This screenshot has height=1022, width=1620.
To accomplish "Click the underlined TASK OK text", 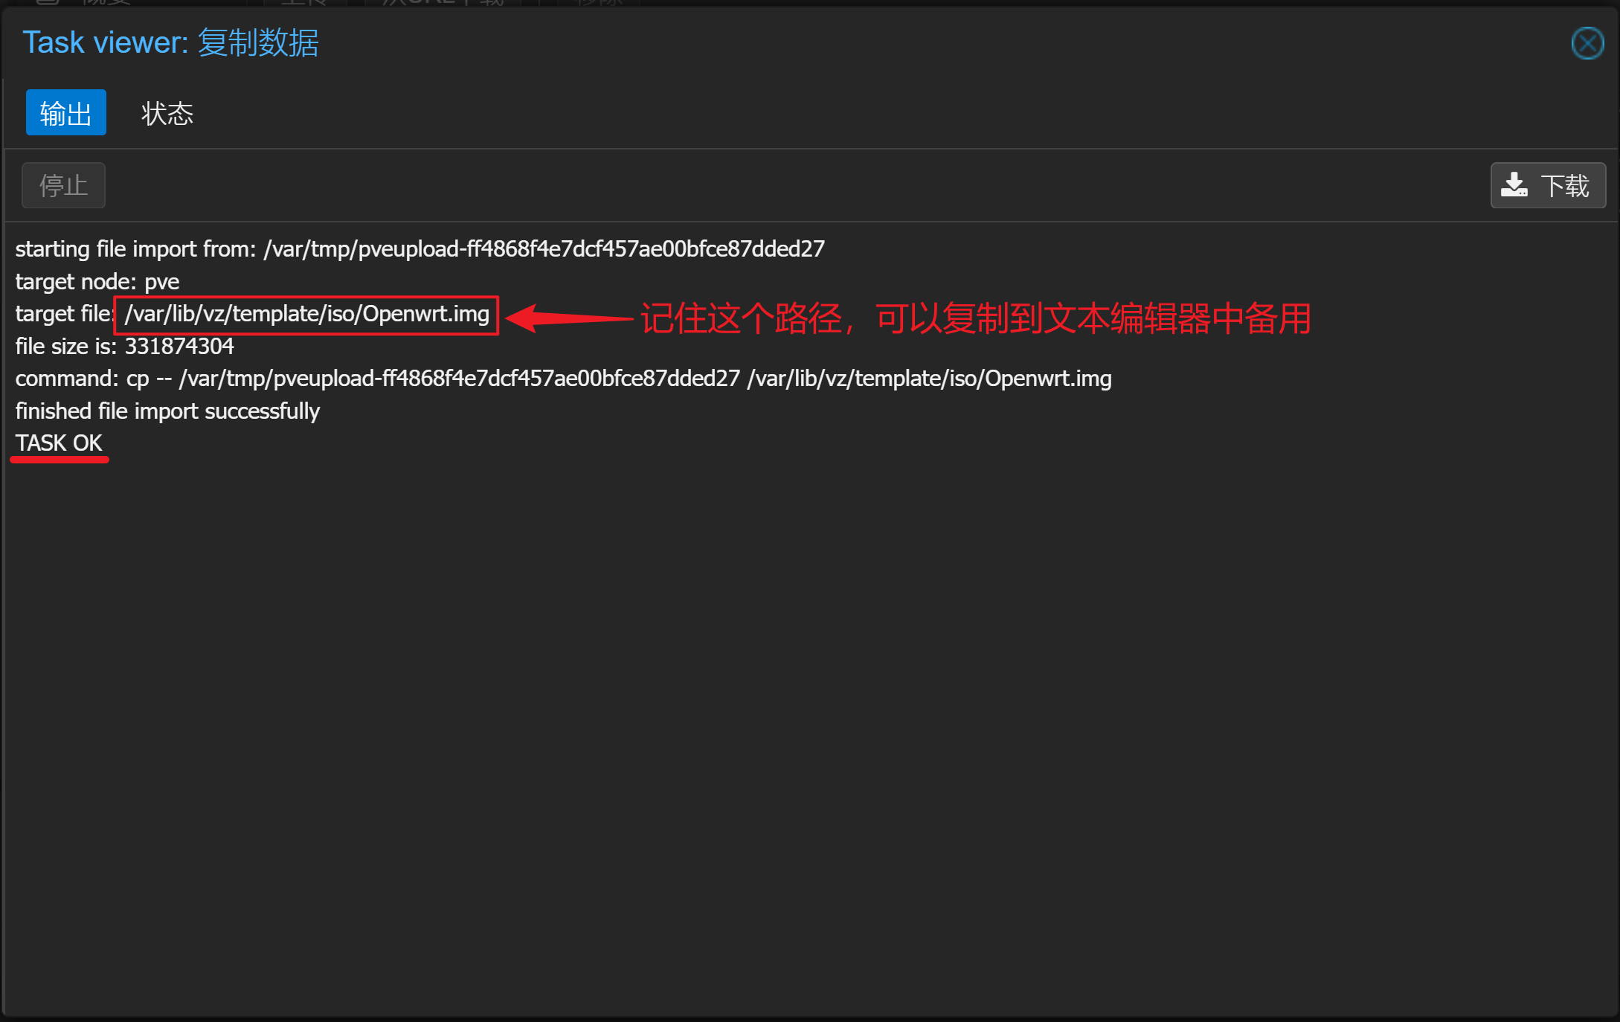I will 59,443.
